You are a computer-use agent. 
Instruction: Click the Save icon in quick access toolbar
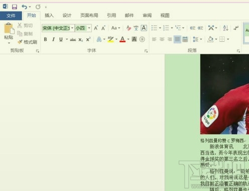[15, 7]
